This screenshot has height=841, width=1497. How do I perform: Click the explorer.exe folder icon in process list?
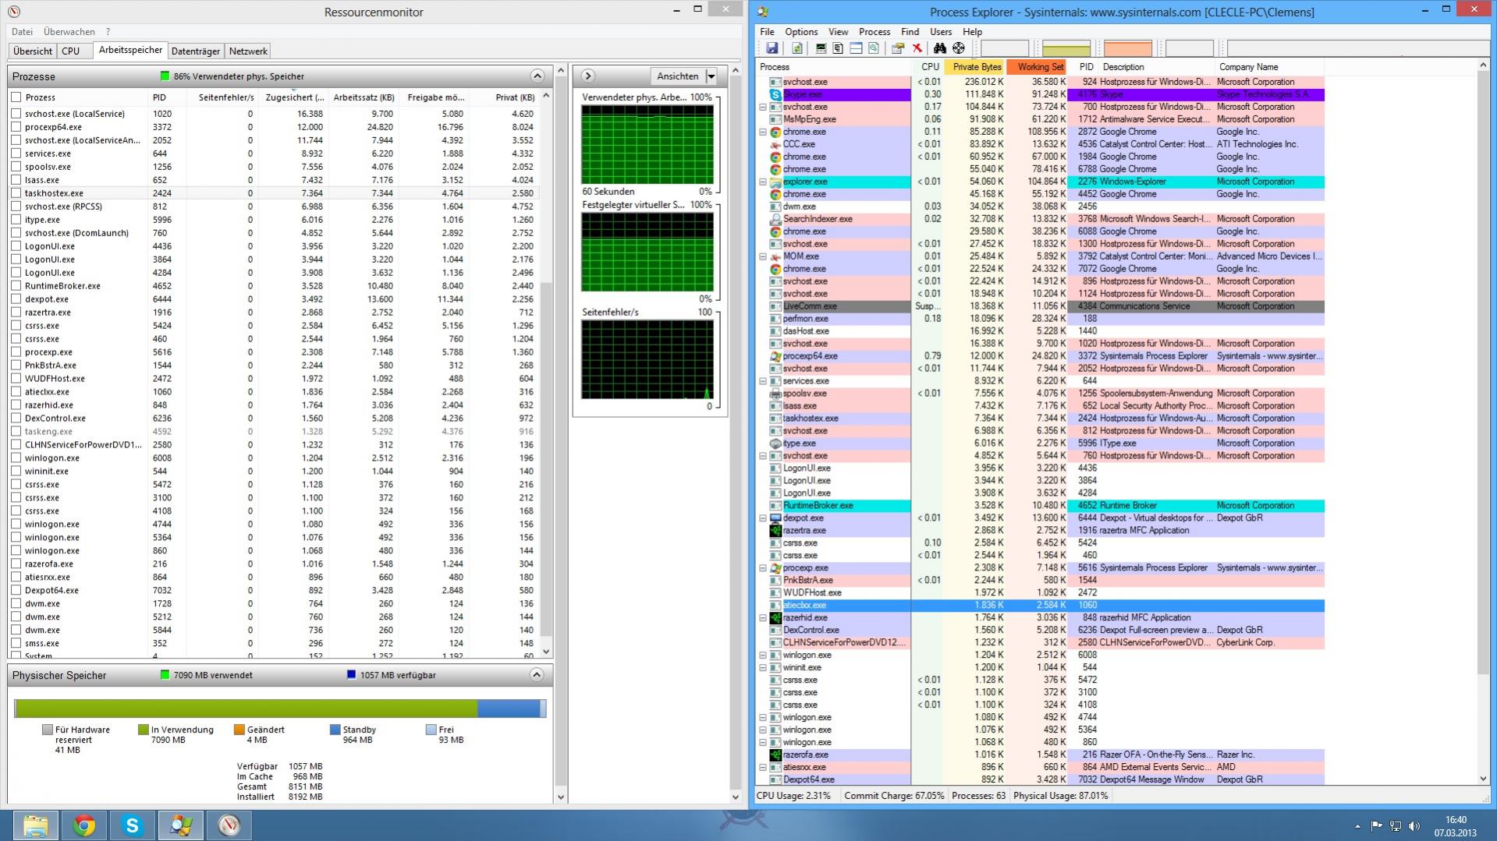[x=775, y=182]
